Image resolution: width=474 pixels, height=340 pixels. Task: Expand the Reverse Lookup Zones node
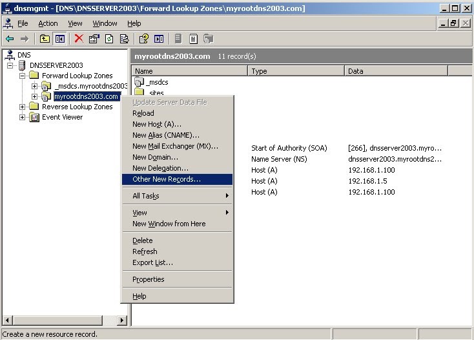(x=23, y=107)
